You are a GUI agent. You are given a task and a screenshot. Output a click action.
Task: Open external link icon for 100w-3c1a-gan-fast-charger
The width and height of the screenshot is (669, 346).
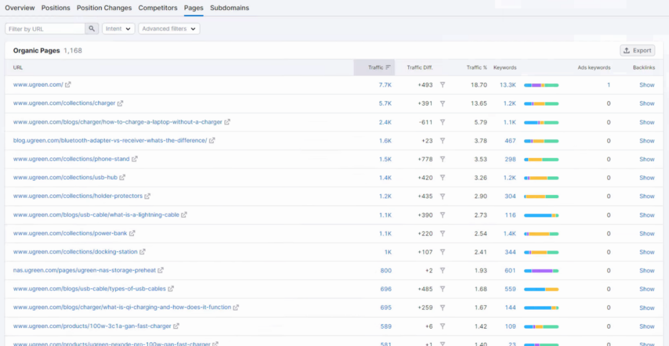point(176,326)
